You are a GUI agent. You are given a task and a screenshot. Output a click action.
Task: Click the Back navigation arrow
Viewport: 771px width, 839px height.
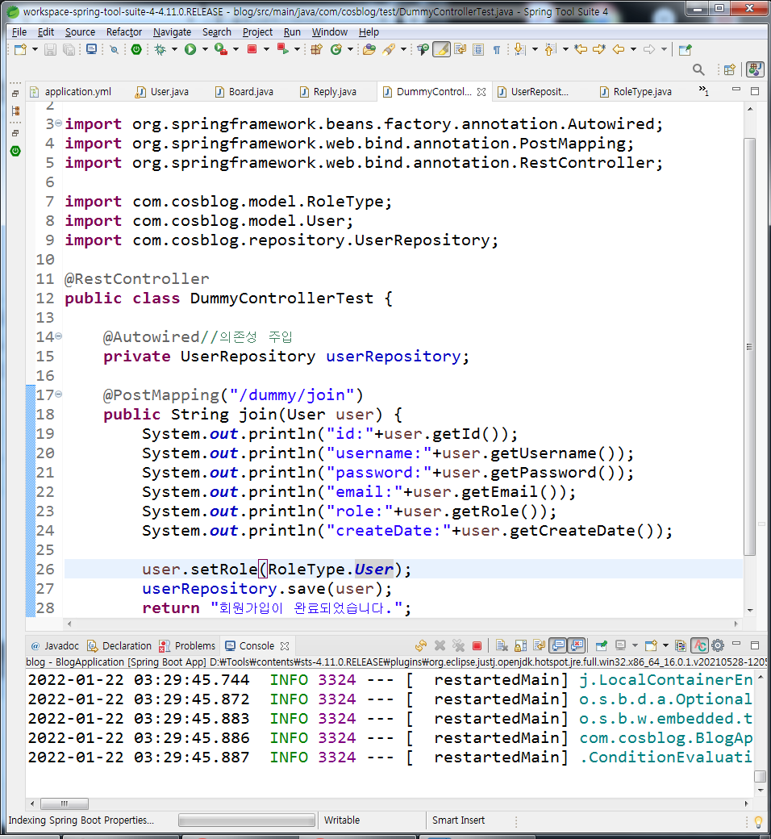coord(619,49)
